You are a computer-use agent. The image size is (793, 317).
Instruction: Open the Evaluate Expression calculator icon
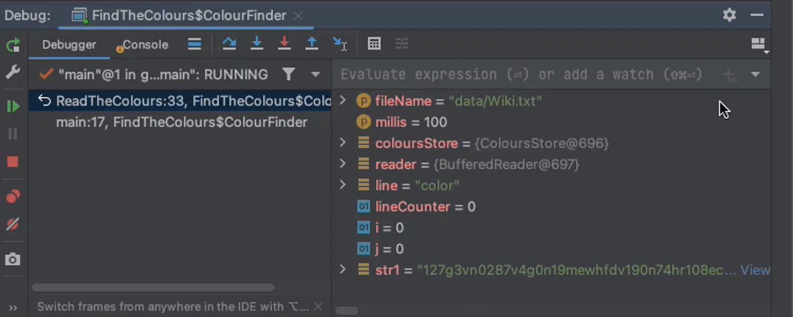click(x=374, y=44)
